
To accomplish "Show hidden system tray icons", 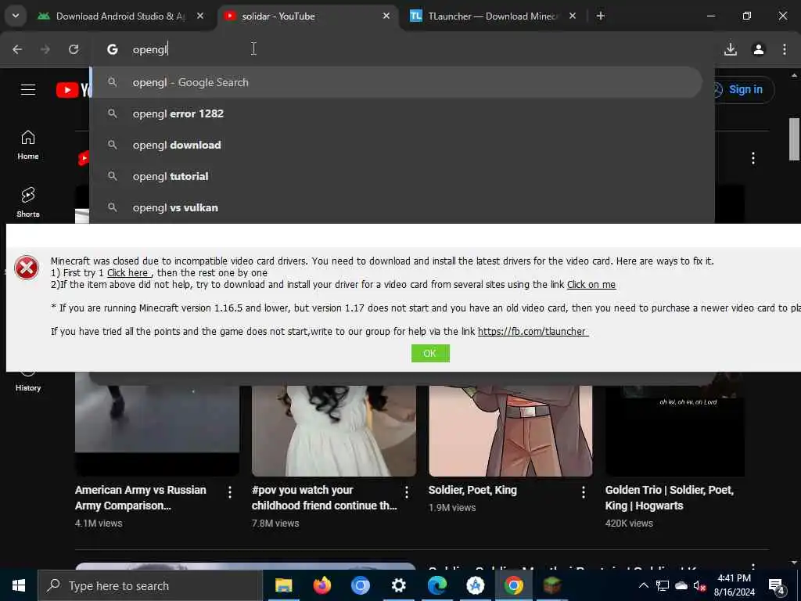I will coord(644,585).
